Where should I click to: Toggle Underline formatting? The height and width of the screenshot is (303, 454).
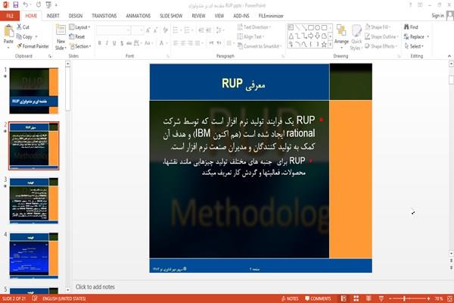(x=114, y=43)
